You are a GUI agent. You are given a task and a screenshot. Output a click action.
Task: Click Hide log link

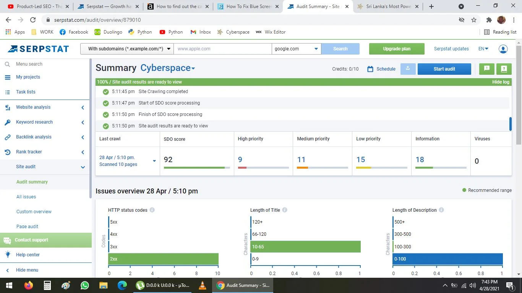coord(501,82)
